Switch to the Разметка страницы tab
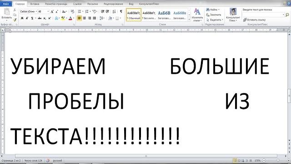Image resolution: width=291 pixels, height=164 pixels. pos(56,4)
